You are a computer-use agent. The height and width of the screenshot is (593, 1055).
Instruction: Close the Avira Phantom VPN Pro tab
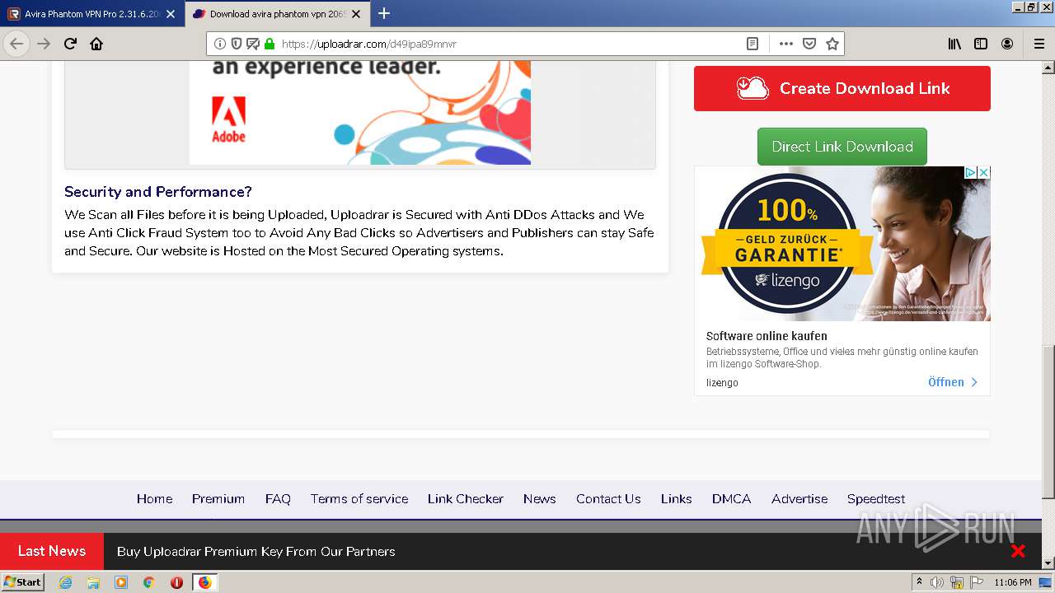(x=171, y=14)
